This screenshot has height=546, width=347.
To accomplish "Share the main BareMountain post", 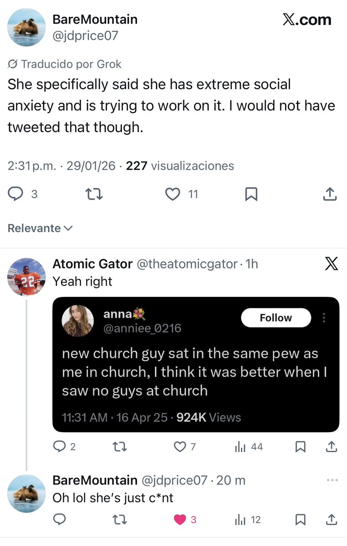I will (330, 194).
